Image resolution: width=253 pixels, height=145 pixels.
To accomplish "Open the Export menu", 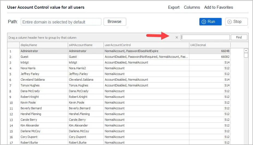I will point(173,7).
